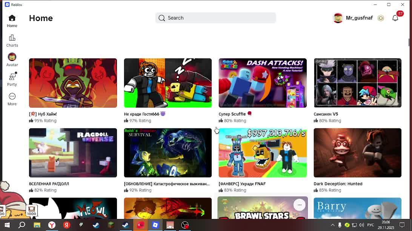Open the red K taskbar icon

(141, 225)
